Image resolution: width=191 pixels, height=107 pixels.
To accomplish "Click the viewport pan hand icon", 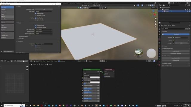I will 156,21.
